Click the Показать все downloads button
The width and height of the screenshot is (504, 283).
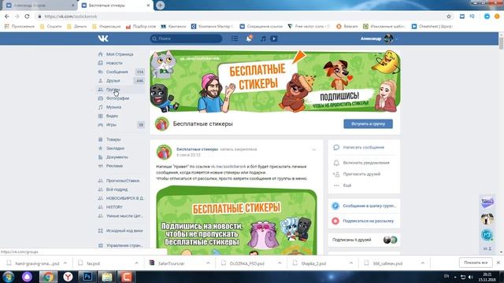[476, 263]
